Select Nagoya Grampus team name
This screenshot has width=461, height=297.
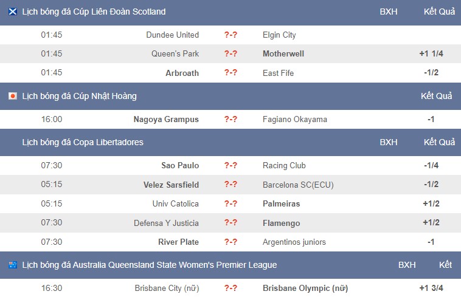(166, 120)
